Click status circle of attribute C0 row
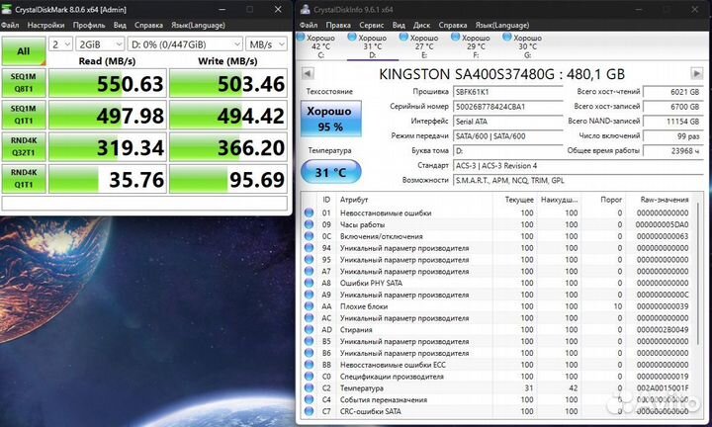712x427 pixels. coord(309,377)
